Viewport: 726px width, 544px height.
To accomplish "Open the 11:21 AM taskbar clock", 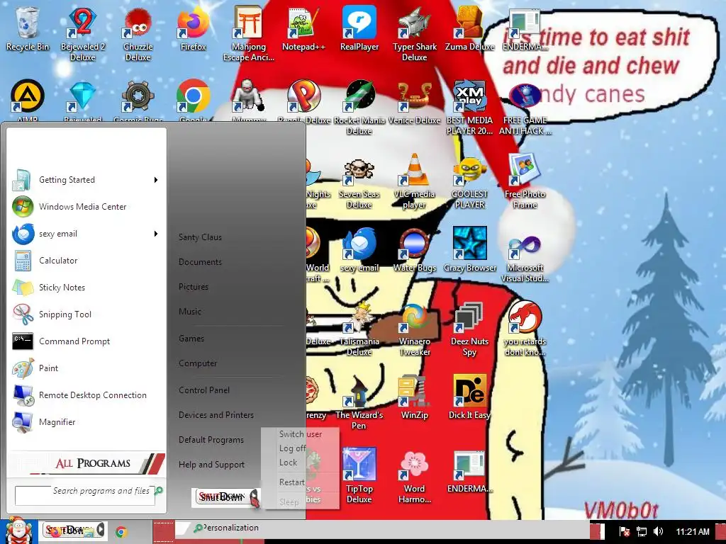I will [x=693, y=531].
